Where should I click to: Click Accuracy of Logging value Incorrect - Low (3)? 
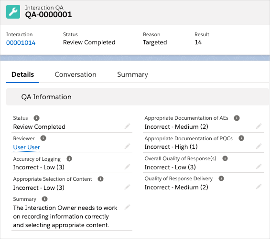click(x=39, y=167)
